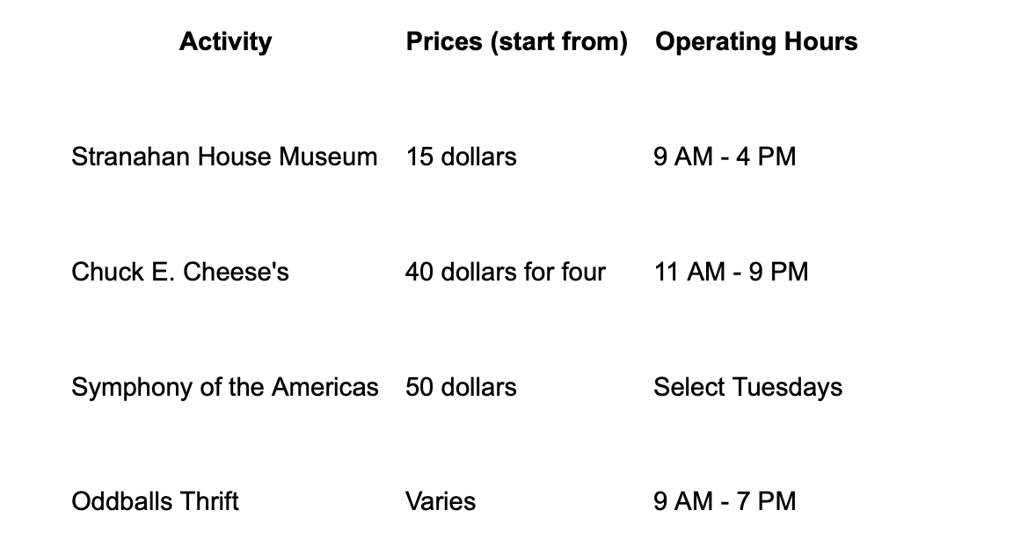
Task: Click the Operating Hours column header
Action: [755, 41]
